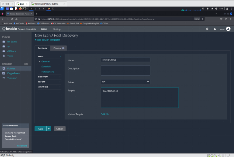Bookmark this page with the star icon
Screen dimensions: 234x157
tap(202, 19)
